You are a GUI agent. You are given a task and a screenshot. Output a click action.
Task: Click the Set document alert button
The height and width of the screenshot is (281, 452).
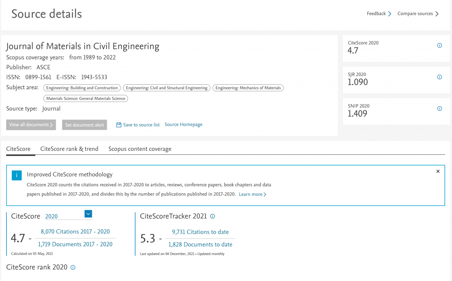pyautogui.click(x=84, y=125)
